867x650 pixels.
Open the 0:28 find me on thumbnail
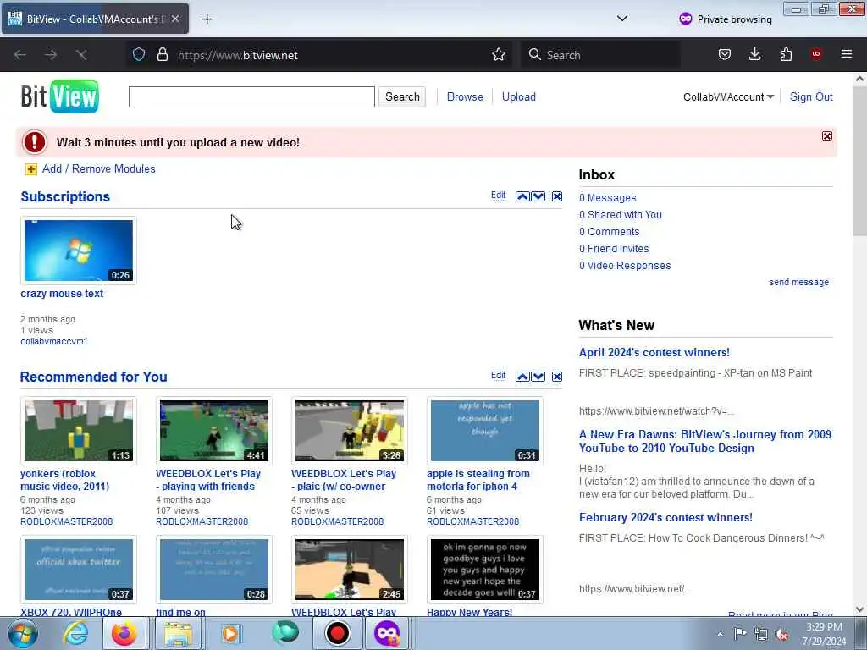[214, 570]
